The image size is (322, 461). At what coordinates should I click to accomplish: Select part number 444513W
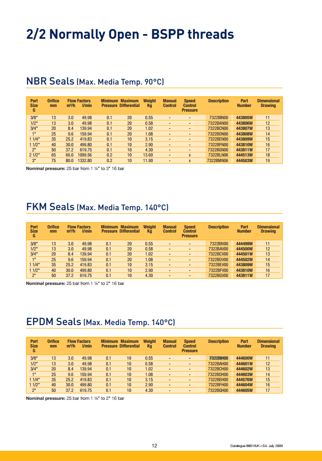click(244, 155)
